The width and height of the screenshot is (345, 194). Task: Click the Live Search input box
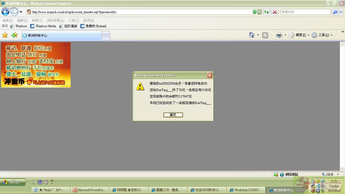coord(305,12)
